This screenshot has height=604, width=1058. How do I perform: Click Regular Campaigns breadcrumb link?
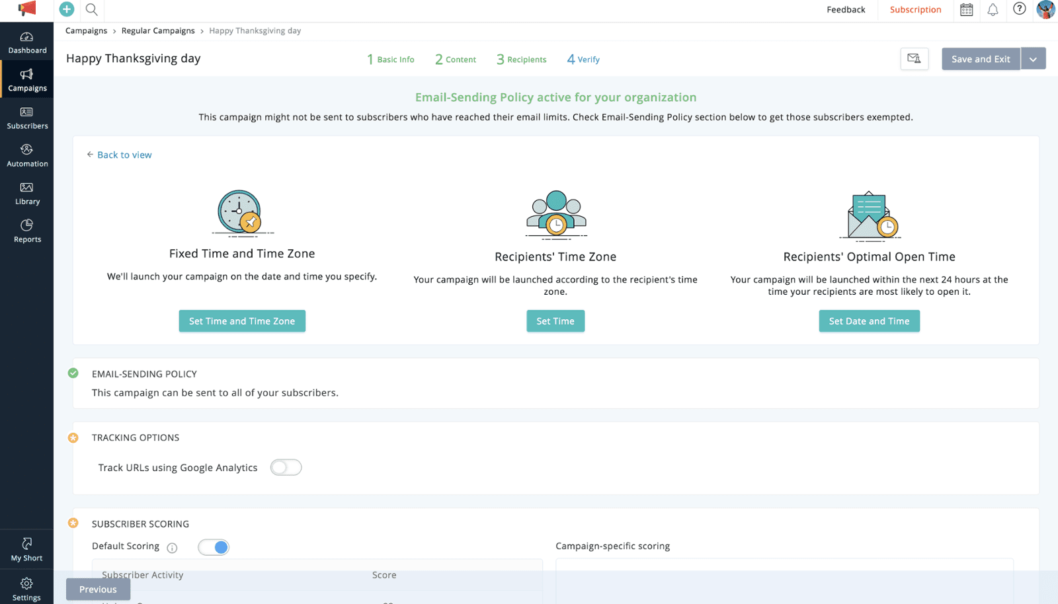pos(158,31)
